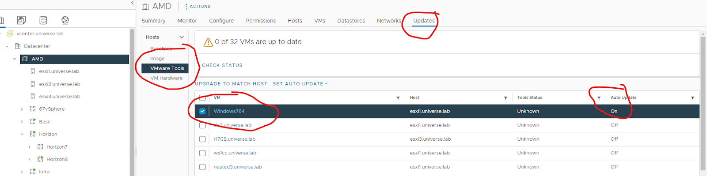The image size is (707, 176).
Task: Collapse the navigator panel arrow
Action: [x=133, y=3]
